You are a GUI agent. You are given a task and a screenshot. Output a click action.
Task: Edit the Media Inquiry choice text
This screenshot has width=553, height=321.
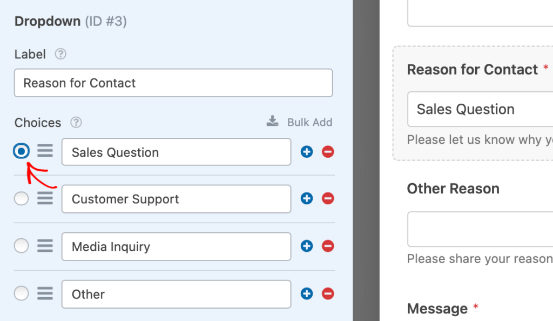point(176,246)
